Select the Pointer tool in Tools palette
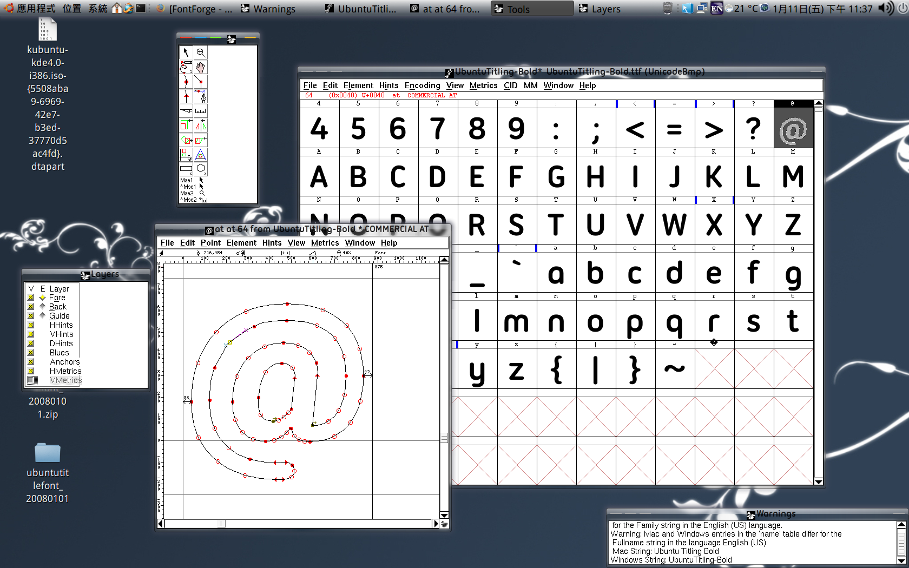This screenshot has height=568, width=909. click(x=186, y=52)
